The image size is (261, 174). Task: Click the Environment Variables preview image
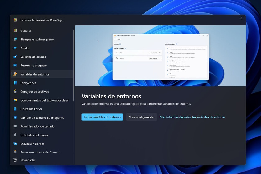[x=160, y=56]
